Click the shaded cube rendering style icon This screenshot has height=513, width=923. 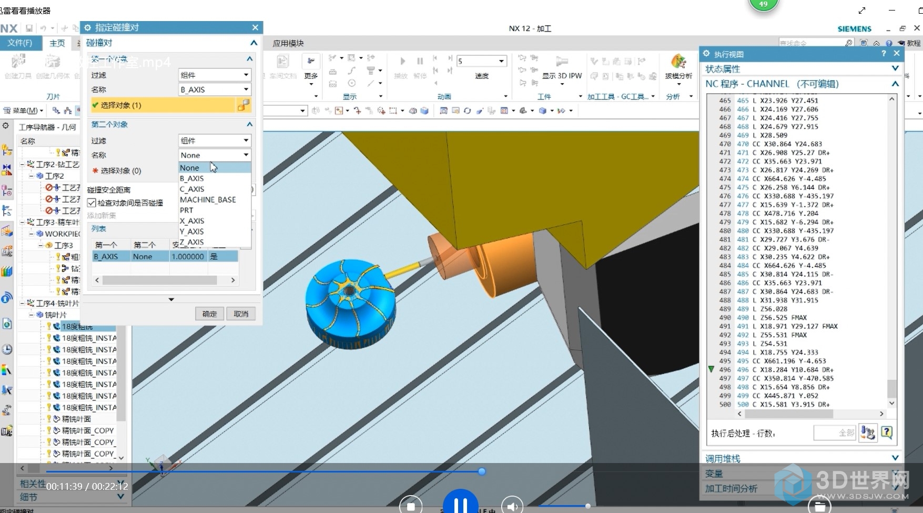pyautogui.click(x=543, y=110)
